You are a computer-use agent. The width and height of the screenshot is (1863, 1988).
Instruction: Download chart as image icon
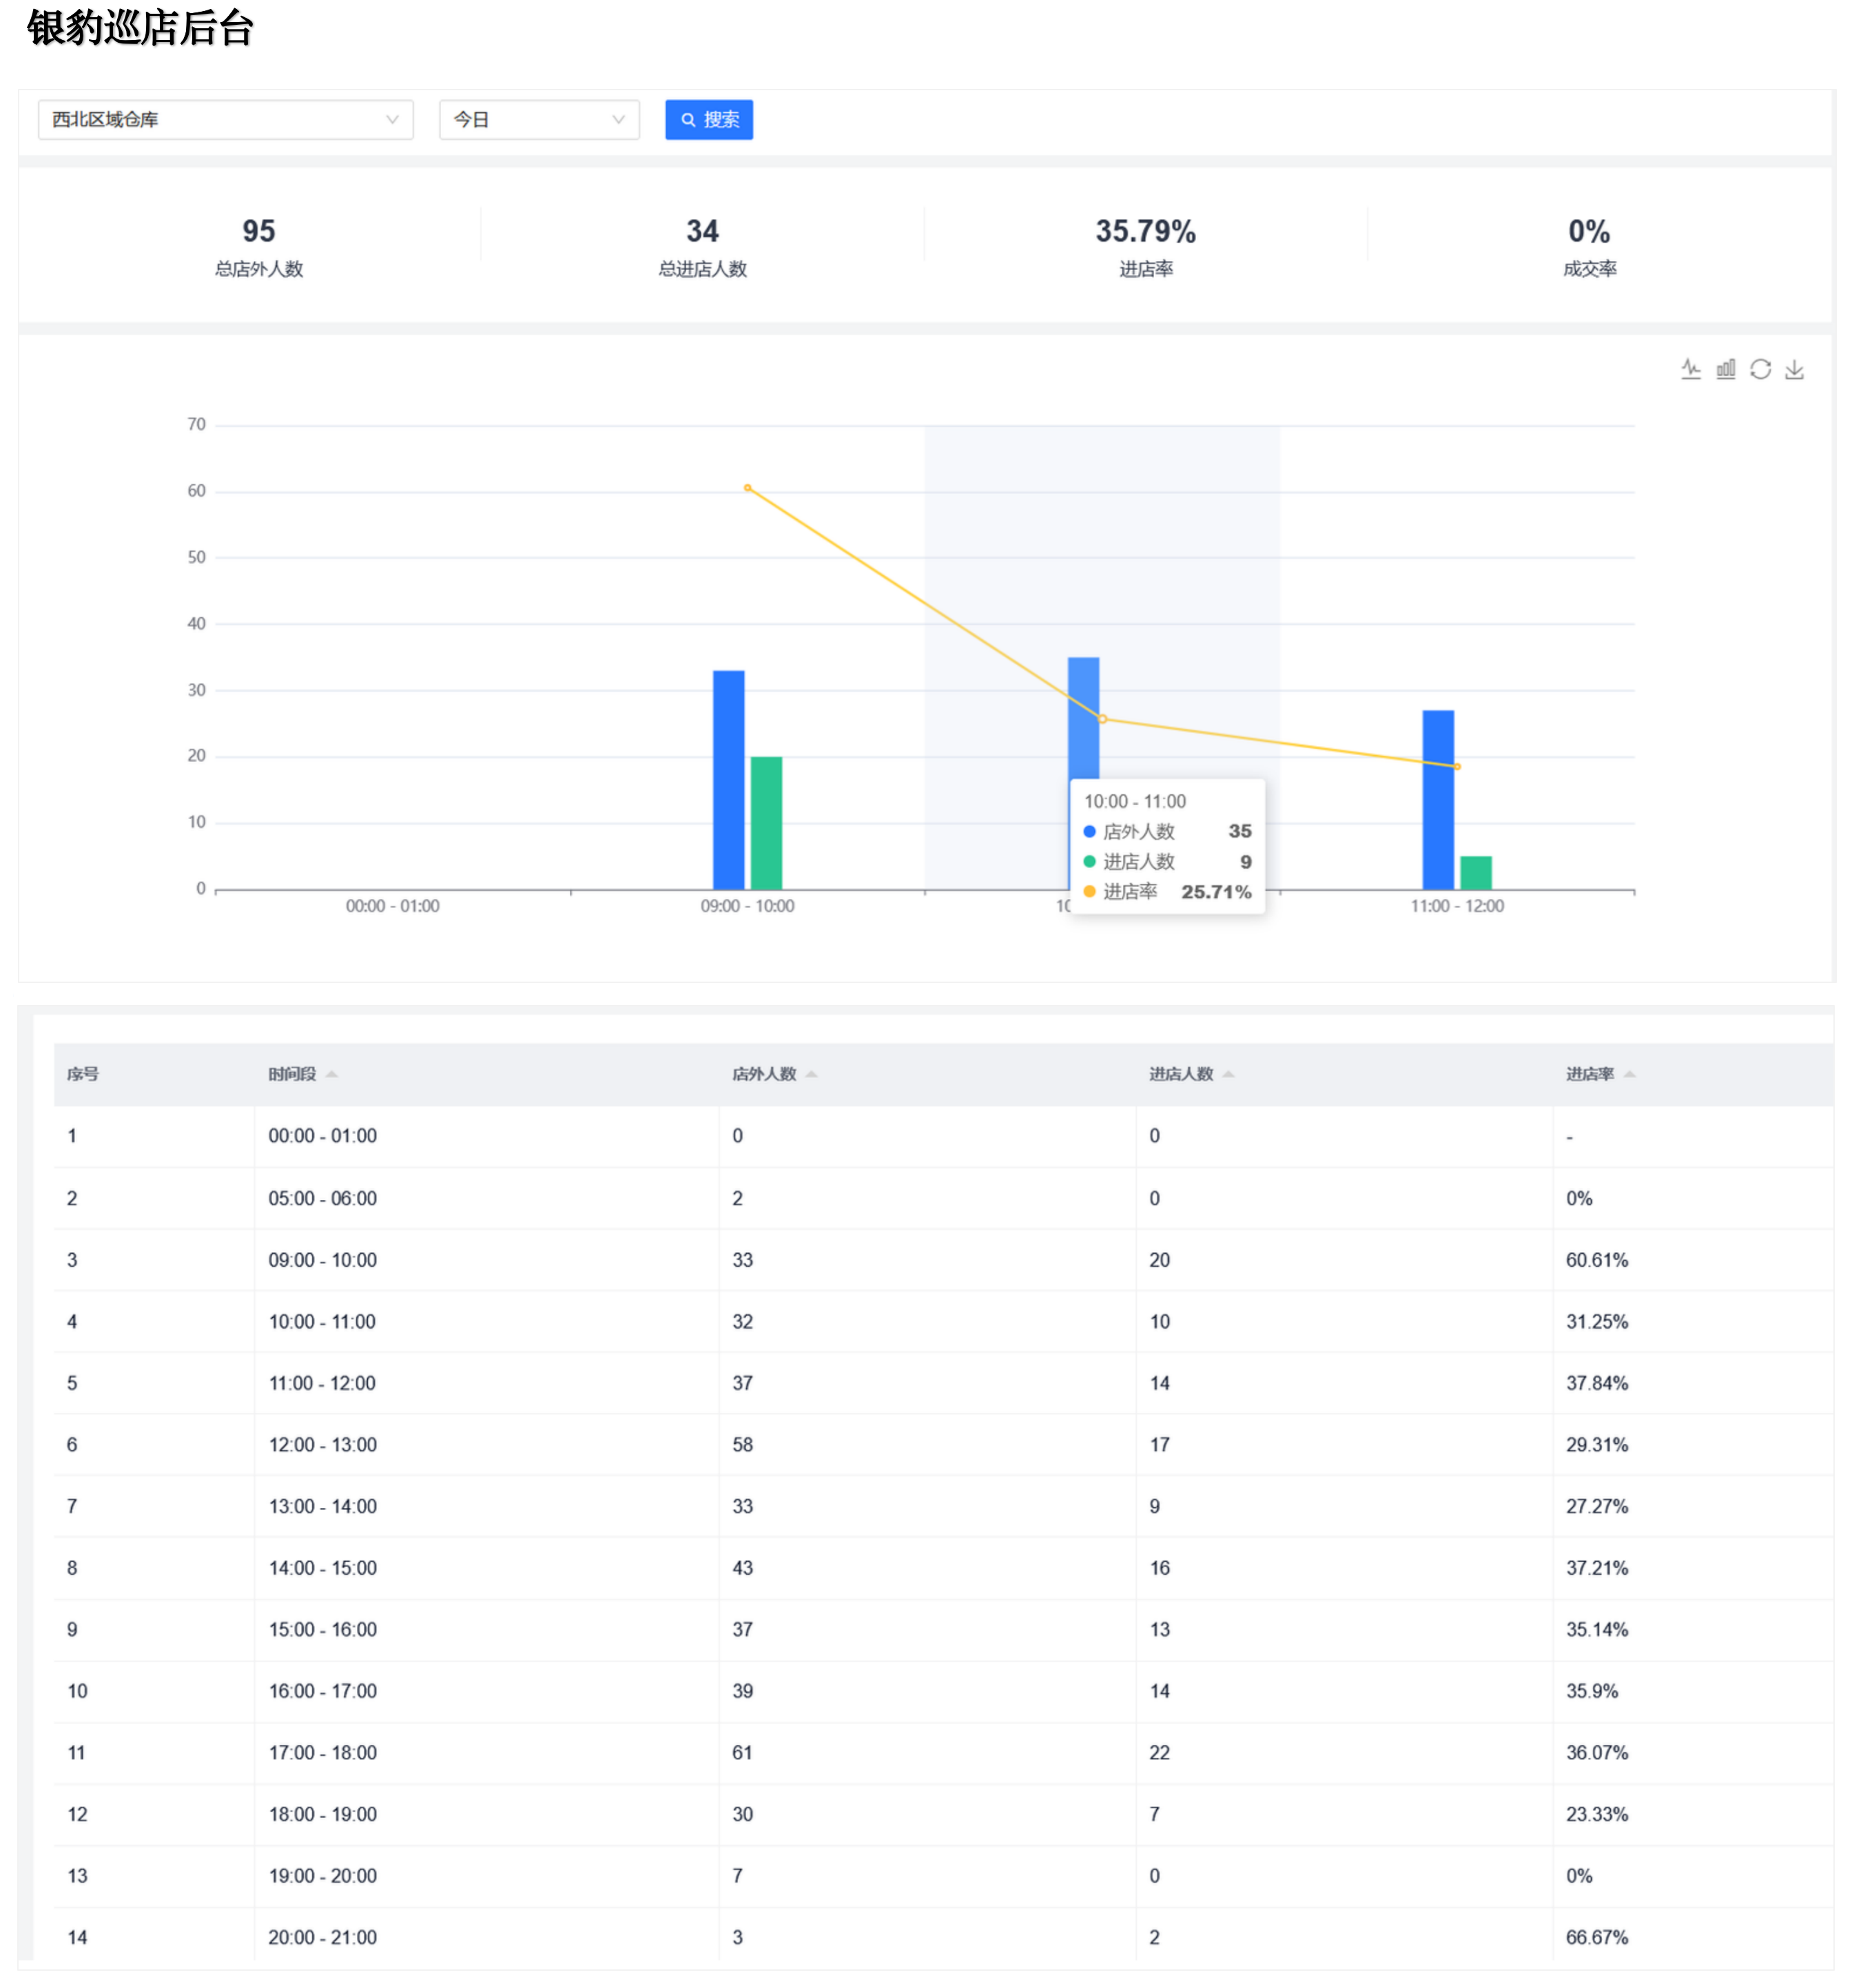pyautogui.click(x=1795, y=369)
